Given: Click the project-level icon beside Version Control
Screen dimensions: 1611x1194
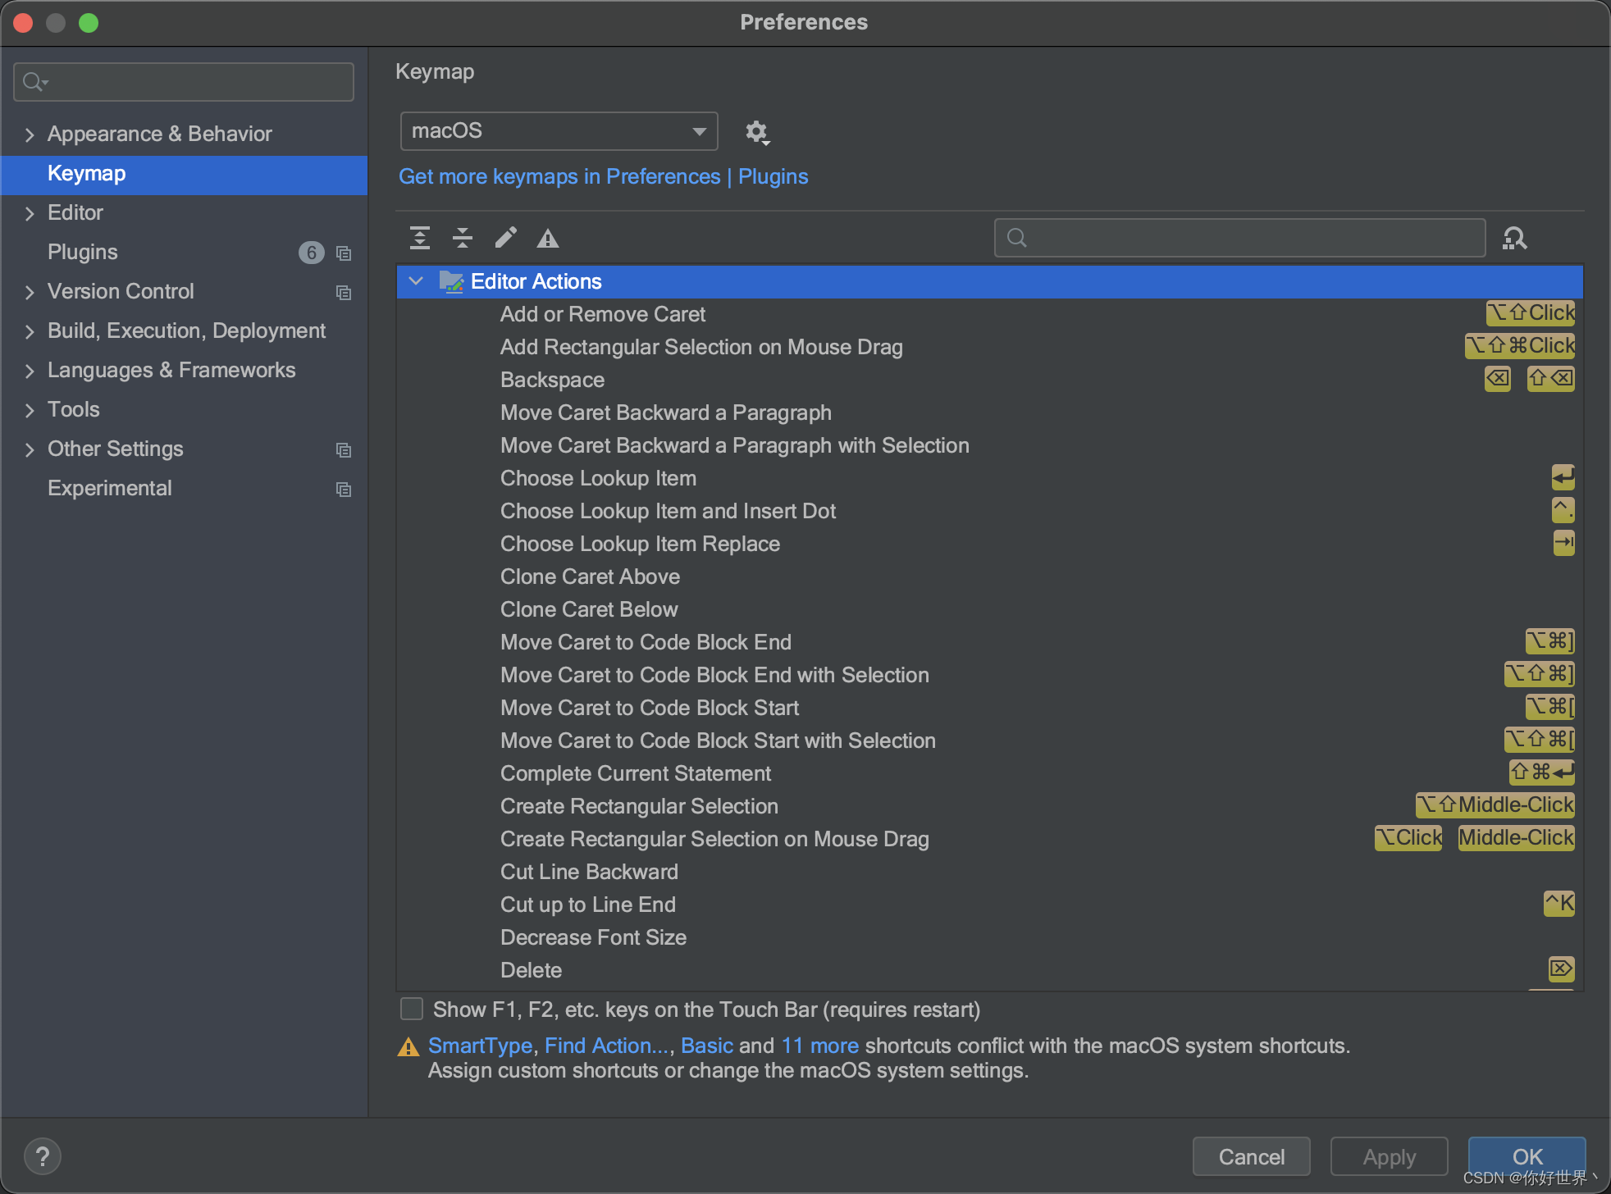Looking at the screenshot, I should (x=344, y=293).
